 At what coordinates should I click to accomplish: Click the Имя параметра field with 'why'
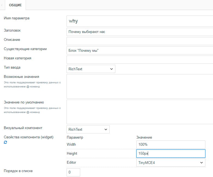[x=140, y=21]
